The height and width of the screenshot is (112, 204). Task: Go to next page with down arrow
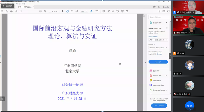click(45, 11)
